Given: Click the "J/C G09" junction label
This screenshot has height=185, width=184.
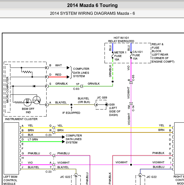Looking at the screenshot, I should tap(102, 98).
